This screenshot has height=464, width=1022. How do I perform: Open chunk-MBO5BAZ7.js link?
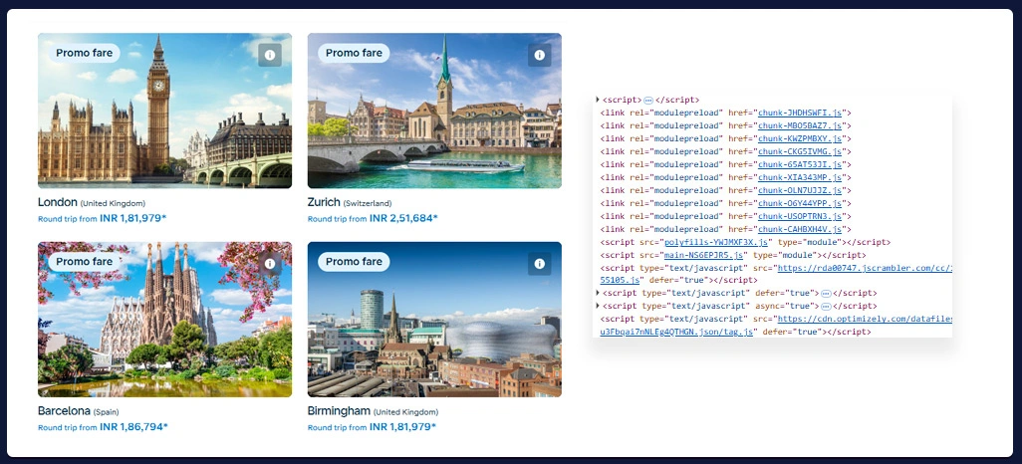coord(800,125)
